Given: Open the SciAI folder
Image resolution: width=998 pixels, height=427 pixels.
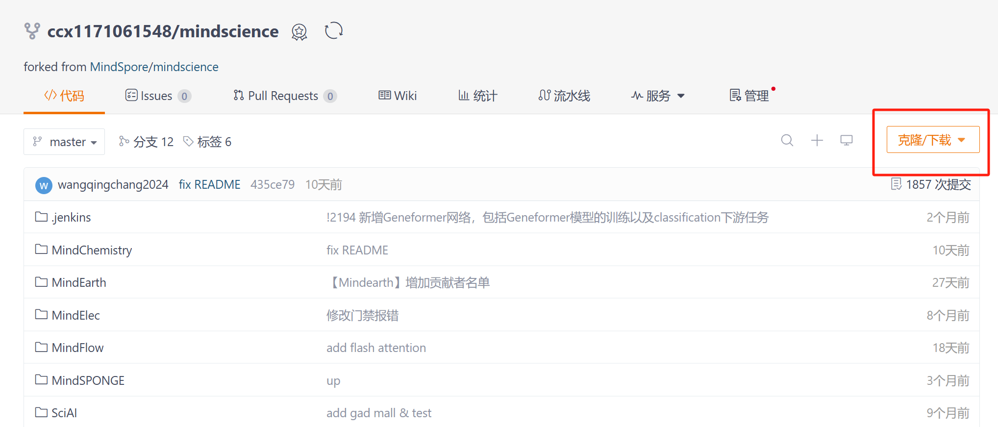Looking at the screenshot, I should tap(64, 413).
